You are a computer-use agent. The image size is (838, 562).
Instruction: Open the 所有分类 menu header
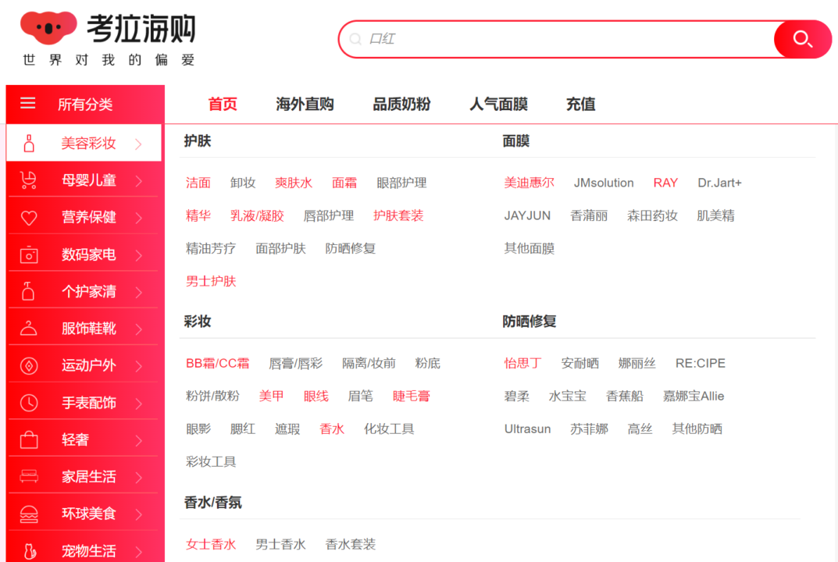[85, 104]
